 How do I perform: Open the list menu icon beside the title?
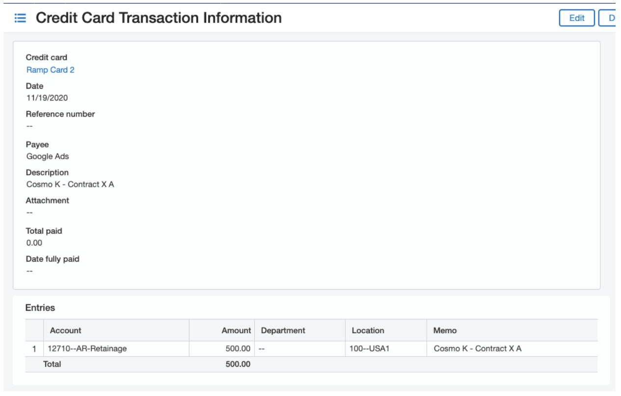point(20,18)
